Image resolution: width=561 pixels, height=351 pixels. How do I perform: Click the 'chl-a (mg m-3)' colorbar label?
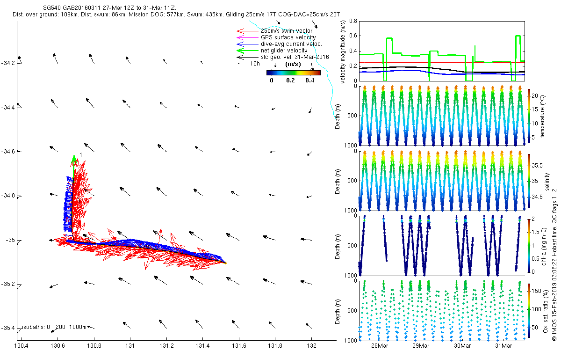pos(543,246)
